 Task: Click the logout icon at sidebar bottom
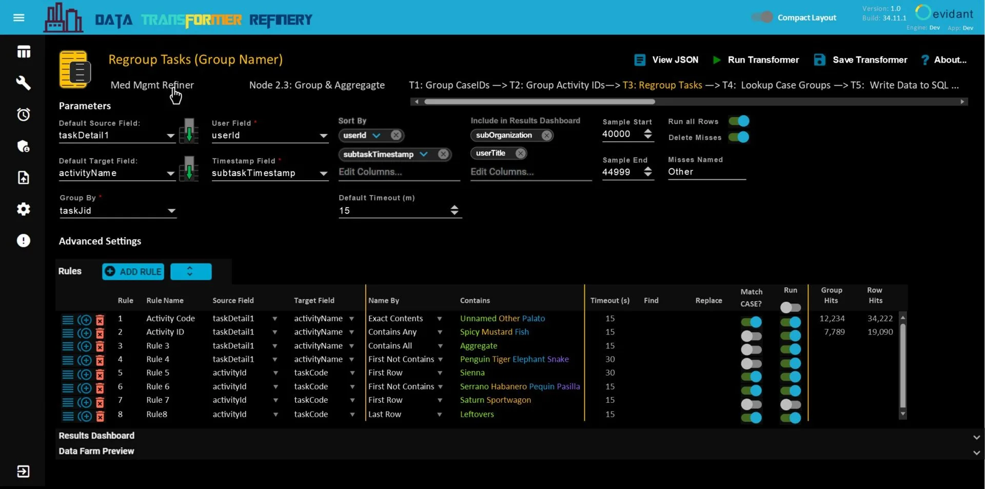[24, 472]
